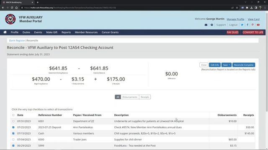Click the Reconcile Complete button
Viewport: 268px width, 150px height.
click(x=244, y=65)
